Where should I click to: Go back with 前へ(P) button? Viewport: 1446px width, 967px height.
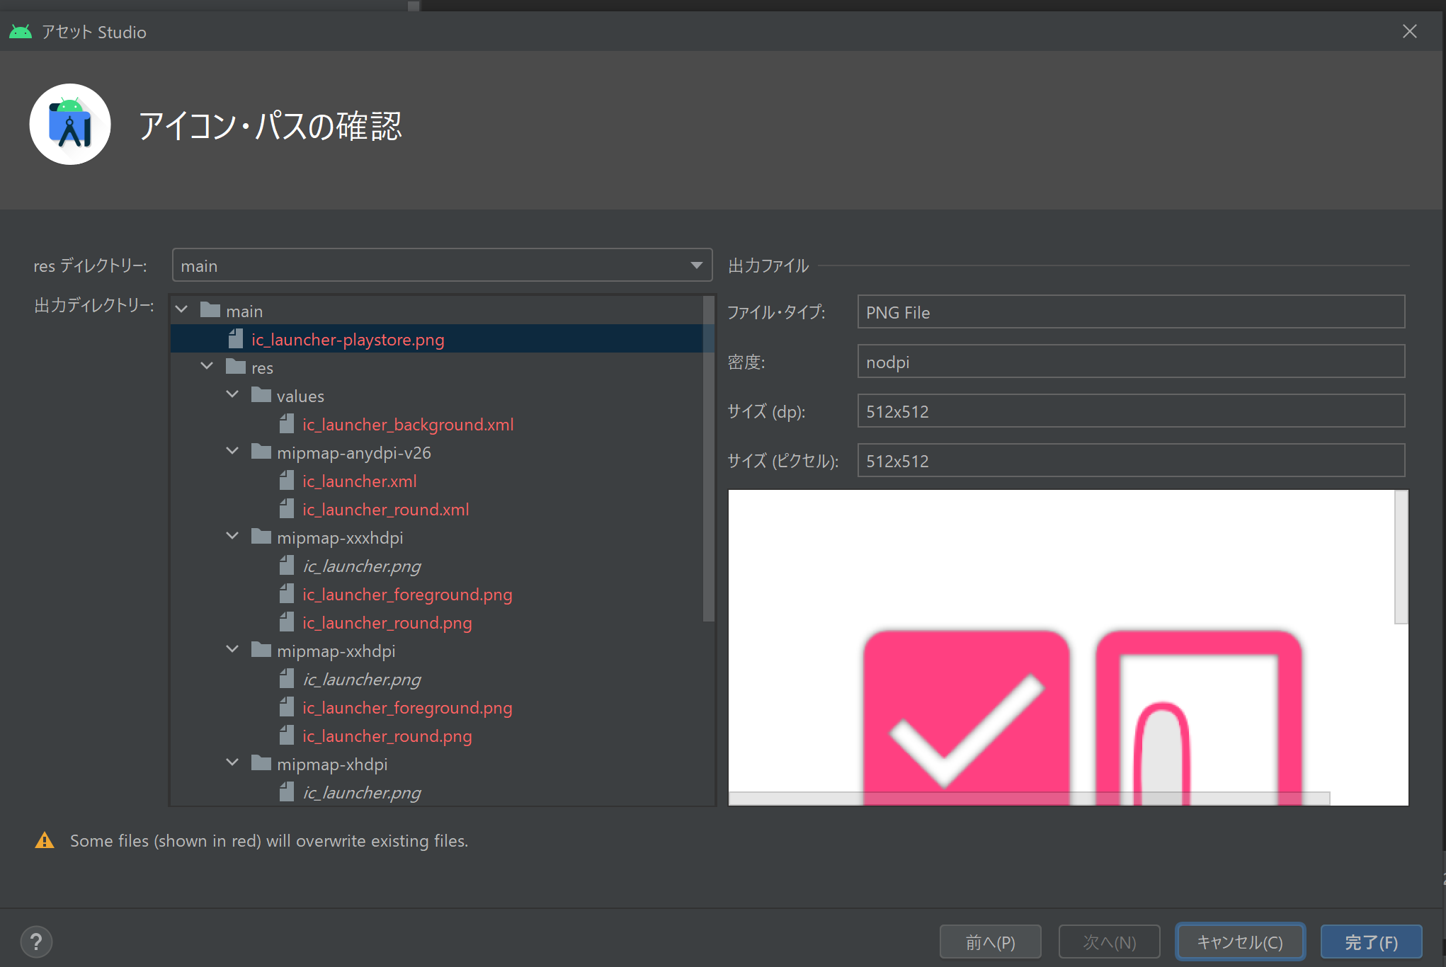pos(990,942)
